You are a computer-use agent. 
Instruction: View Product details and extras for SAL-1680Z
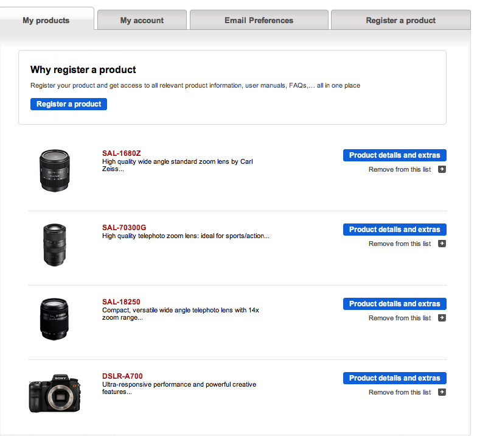tap(394, 155)
